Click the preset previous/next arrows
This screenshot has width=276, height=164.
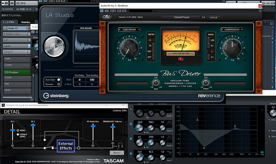click(x=204, y=17)
